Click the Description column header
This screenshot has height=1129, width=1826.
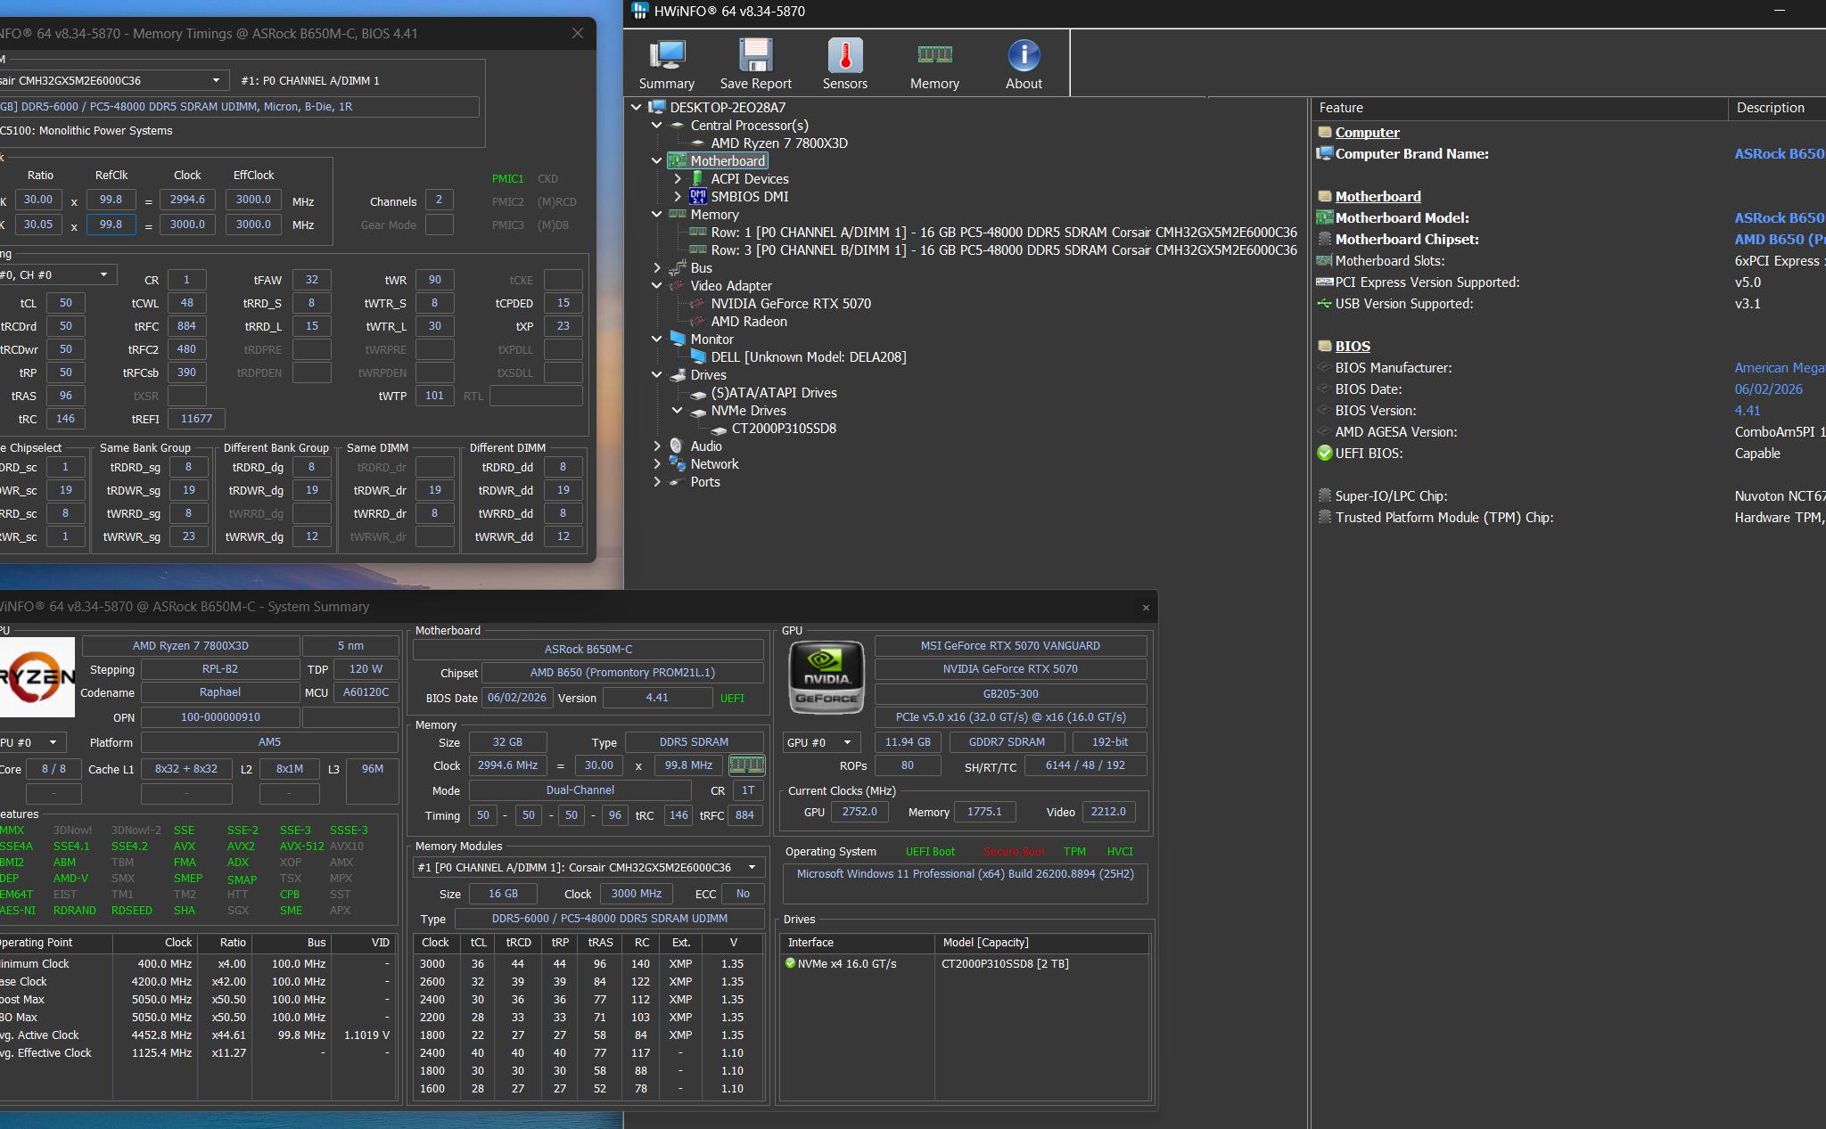tap(1777, 108)
